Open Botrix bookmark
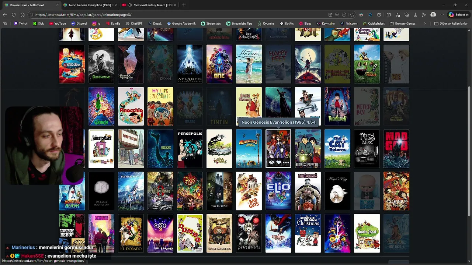Image resolution: width=472 pixels, height=265 pixels. 287,24
